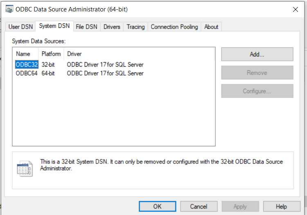The image size is (307, 215).
Task: Open Help from the bottom button row
Action: click(x=281, y=206)
